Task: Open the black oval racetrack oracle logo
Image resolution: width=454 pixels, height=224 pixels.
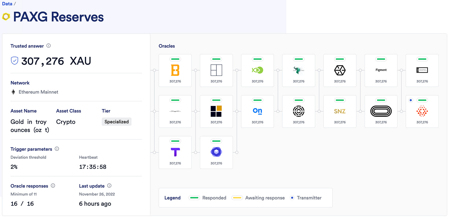Action: 381,111
